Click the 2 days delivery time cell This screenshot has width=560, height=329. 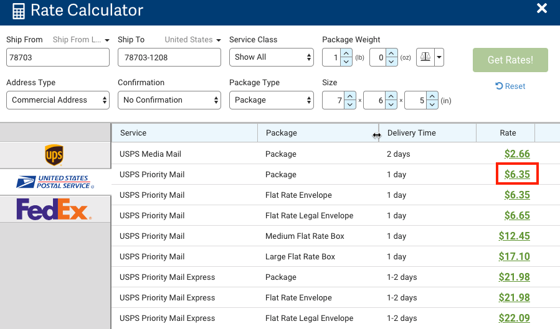point(398,154)
